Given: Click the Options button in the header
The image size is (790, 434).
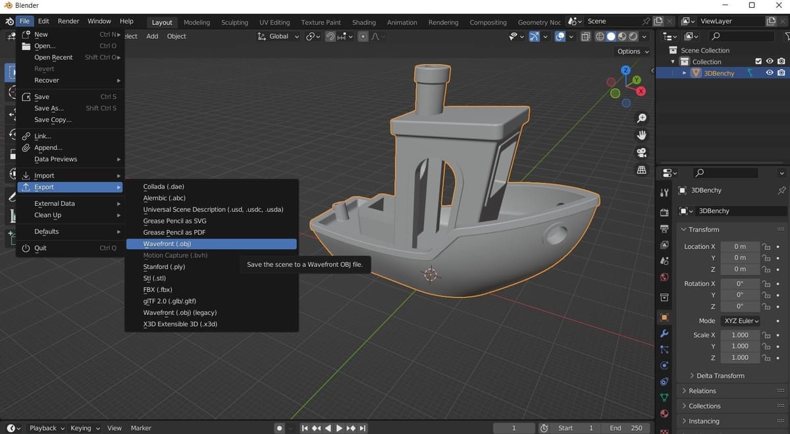Looking at the screenshot, I should [630, 51].
